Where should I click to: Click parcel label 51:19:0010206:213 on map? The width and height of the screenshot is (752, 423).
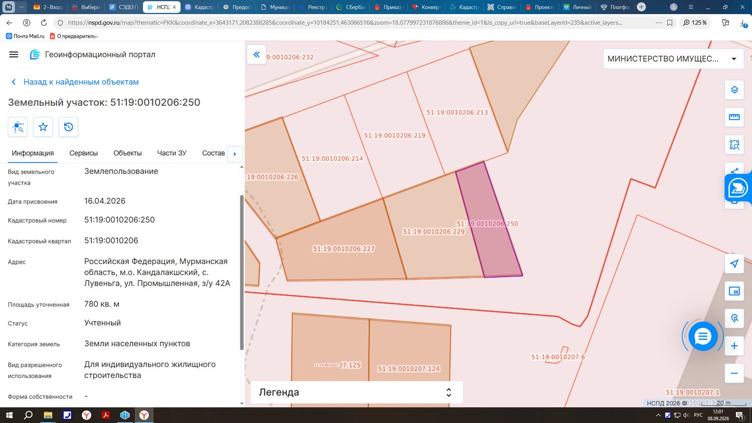coord(457,112)
